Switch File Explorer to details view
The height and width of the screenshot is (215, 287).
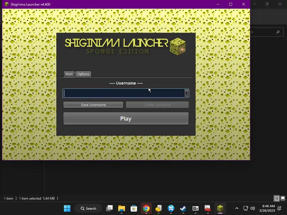click(277, 198)
